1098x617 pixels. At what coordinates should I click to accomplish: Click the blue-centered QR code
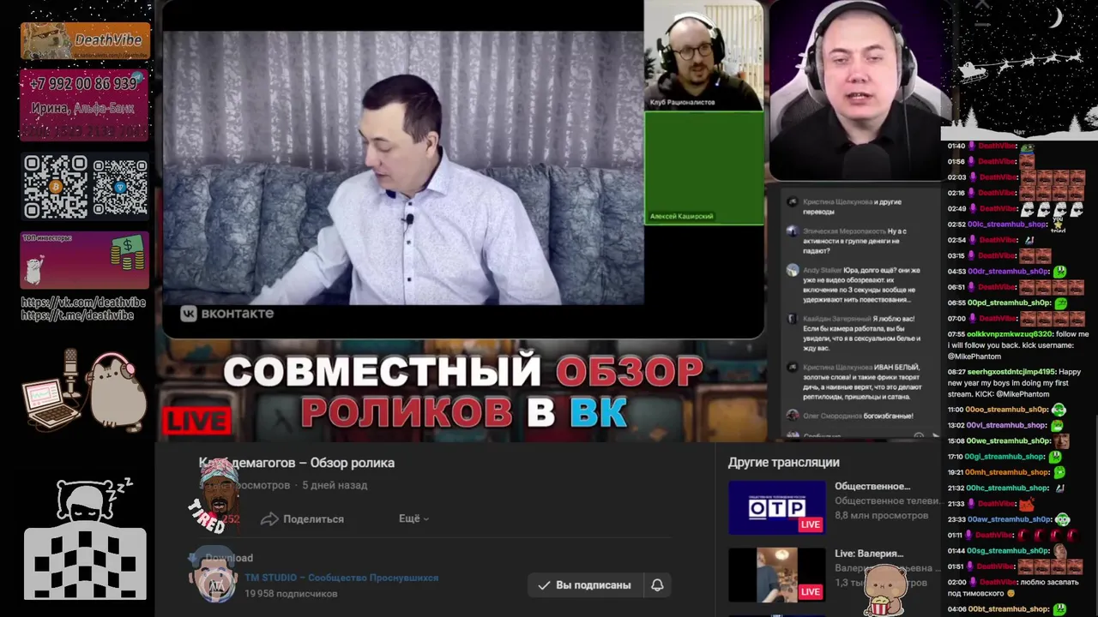(x=120, y=186)
